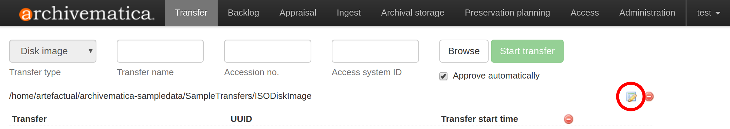Click the Accession no. input field
The width and height of the screenshot is (730, 129).
click(x=268, y=51)
